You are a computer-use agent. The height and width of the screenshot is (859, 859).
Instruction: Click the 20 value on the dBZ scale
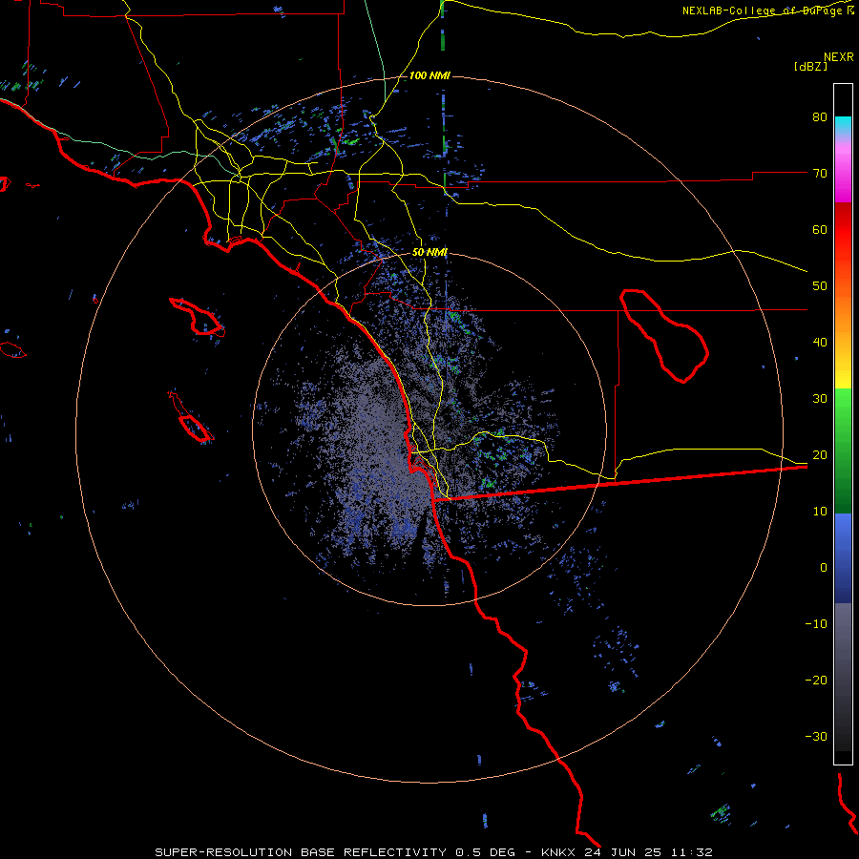coord(820,454)
